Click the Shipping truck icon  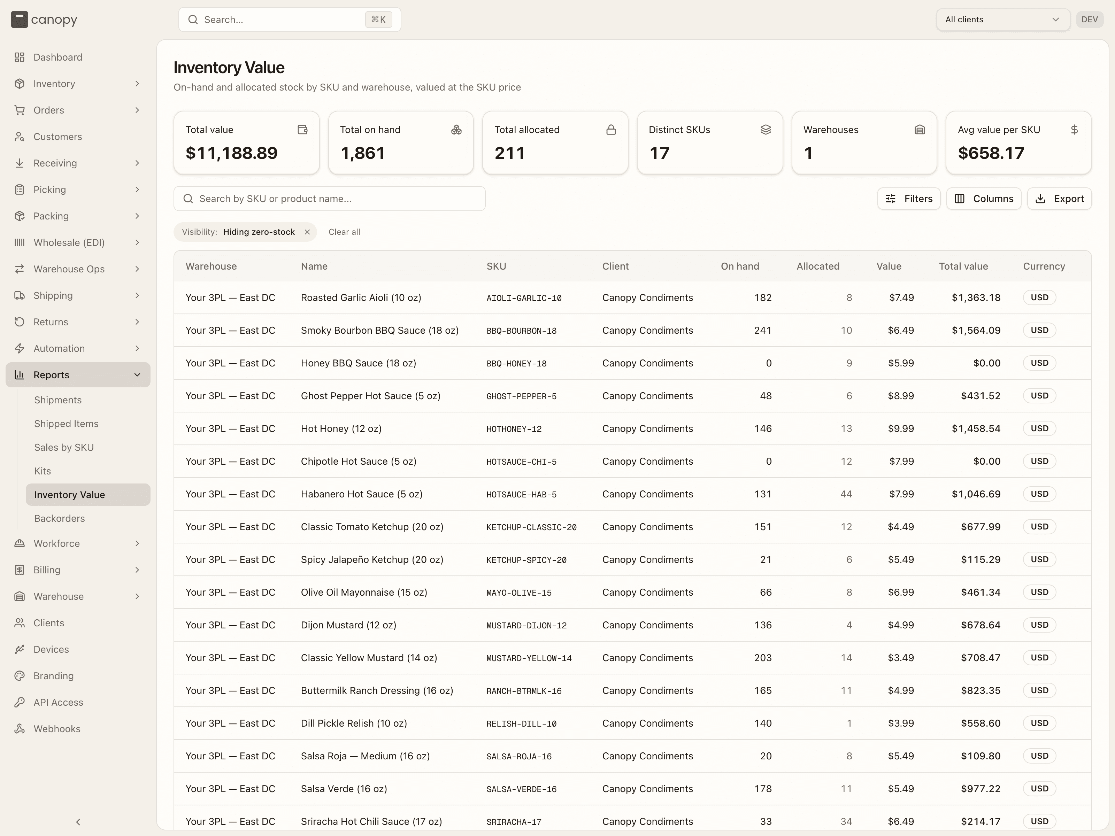point(19,295)
